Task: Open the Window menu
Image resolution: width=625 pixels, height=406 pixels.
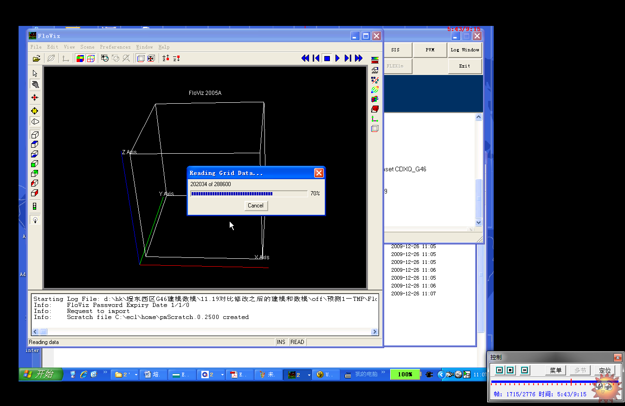Action: (144, 47)
